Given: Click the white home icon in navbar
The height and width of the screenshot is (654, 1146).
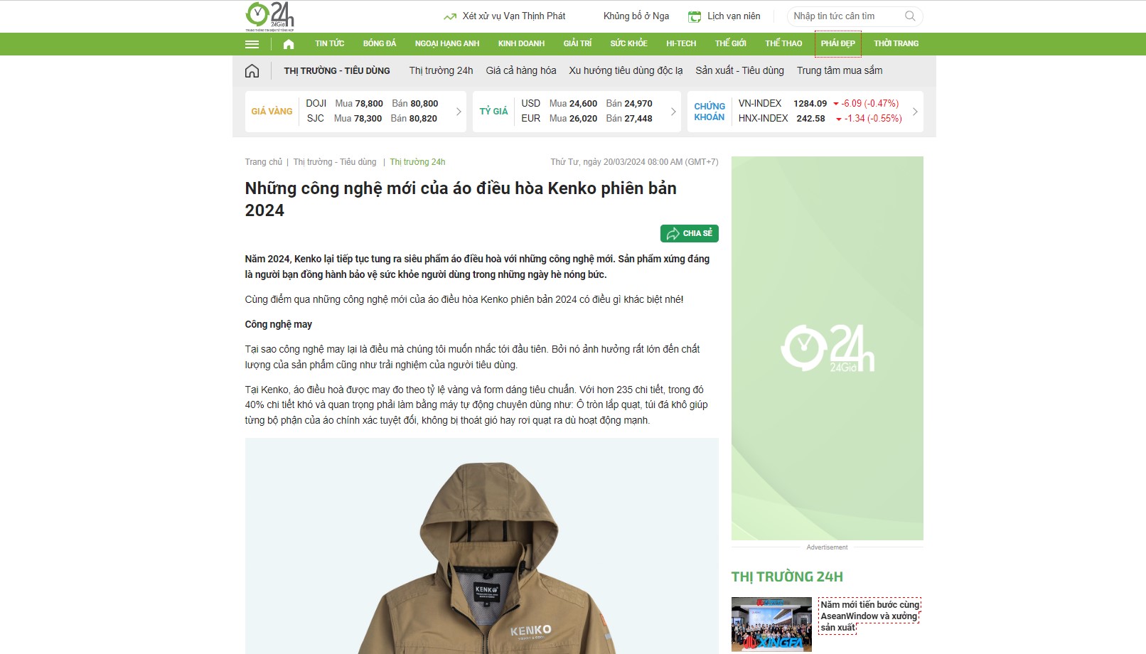Looking at the screenshot, I should 289,44.
